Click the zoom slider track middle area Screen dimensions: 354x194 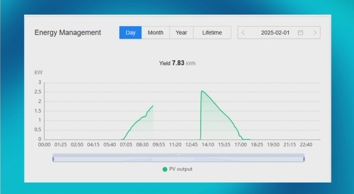pyautogui.click(x=179, y=159)
